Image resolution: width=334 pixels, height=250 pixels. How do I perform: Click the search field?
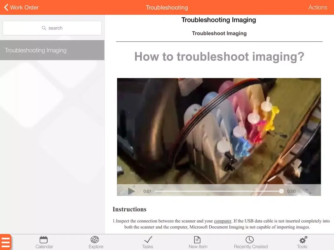coord(52,28)
